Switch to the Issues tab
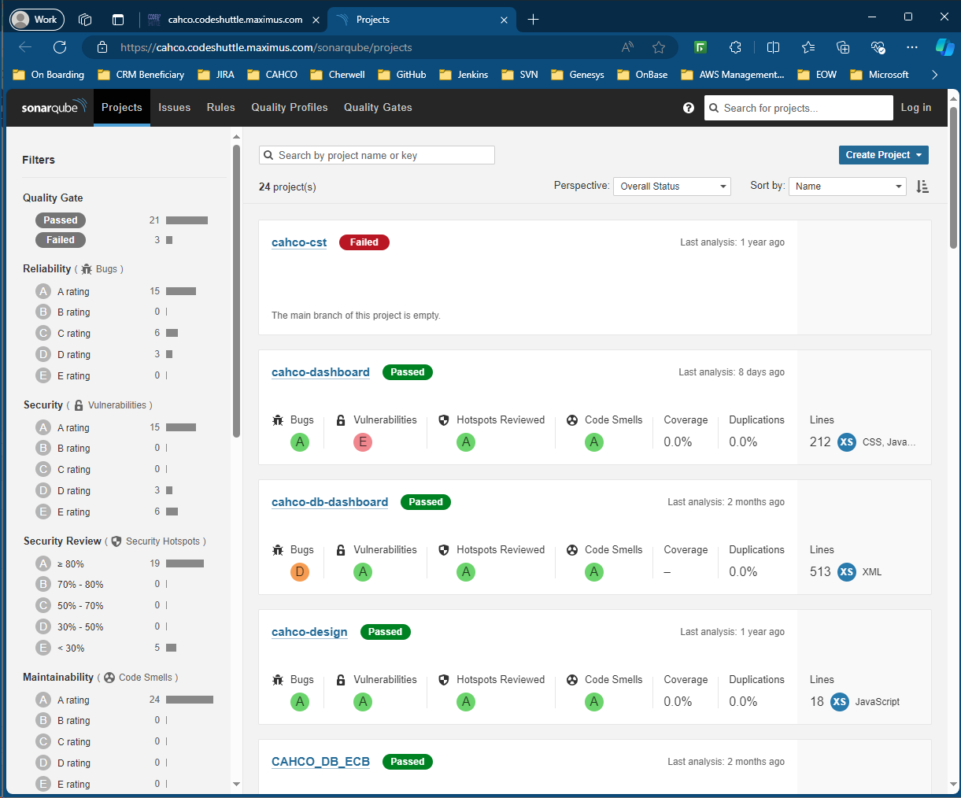 [174, 107]
